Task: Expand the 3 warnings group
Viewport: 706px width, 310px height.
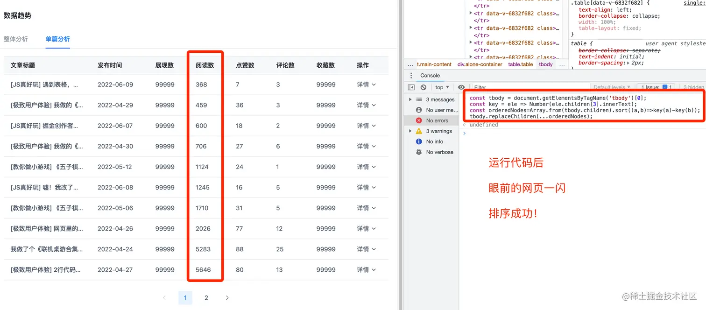Action: (410, 131)
